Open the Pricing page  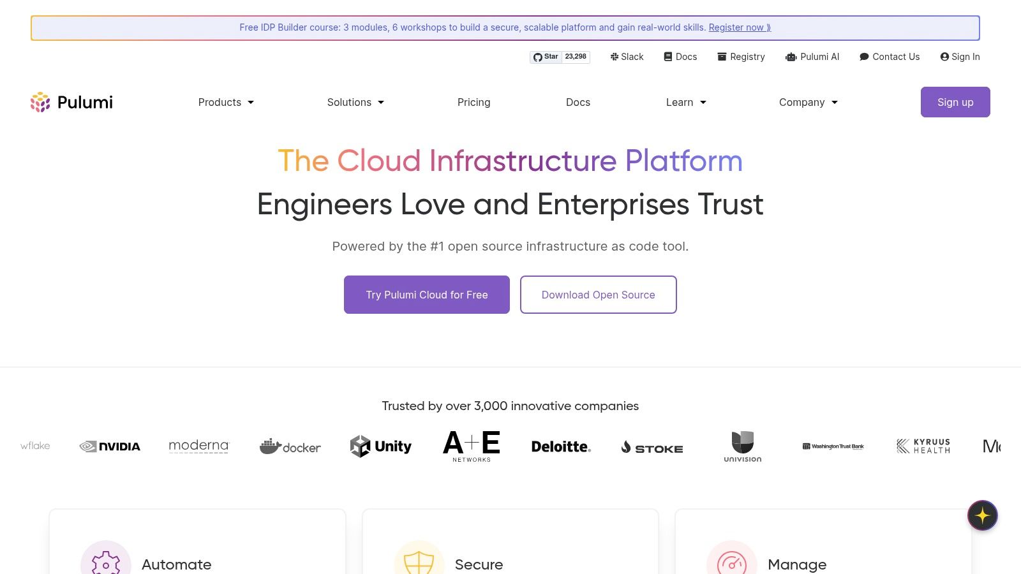[x=473, y=102]
